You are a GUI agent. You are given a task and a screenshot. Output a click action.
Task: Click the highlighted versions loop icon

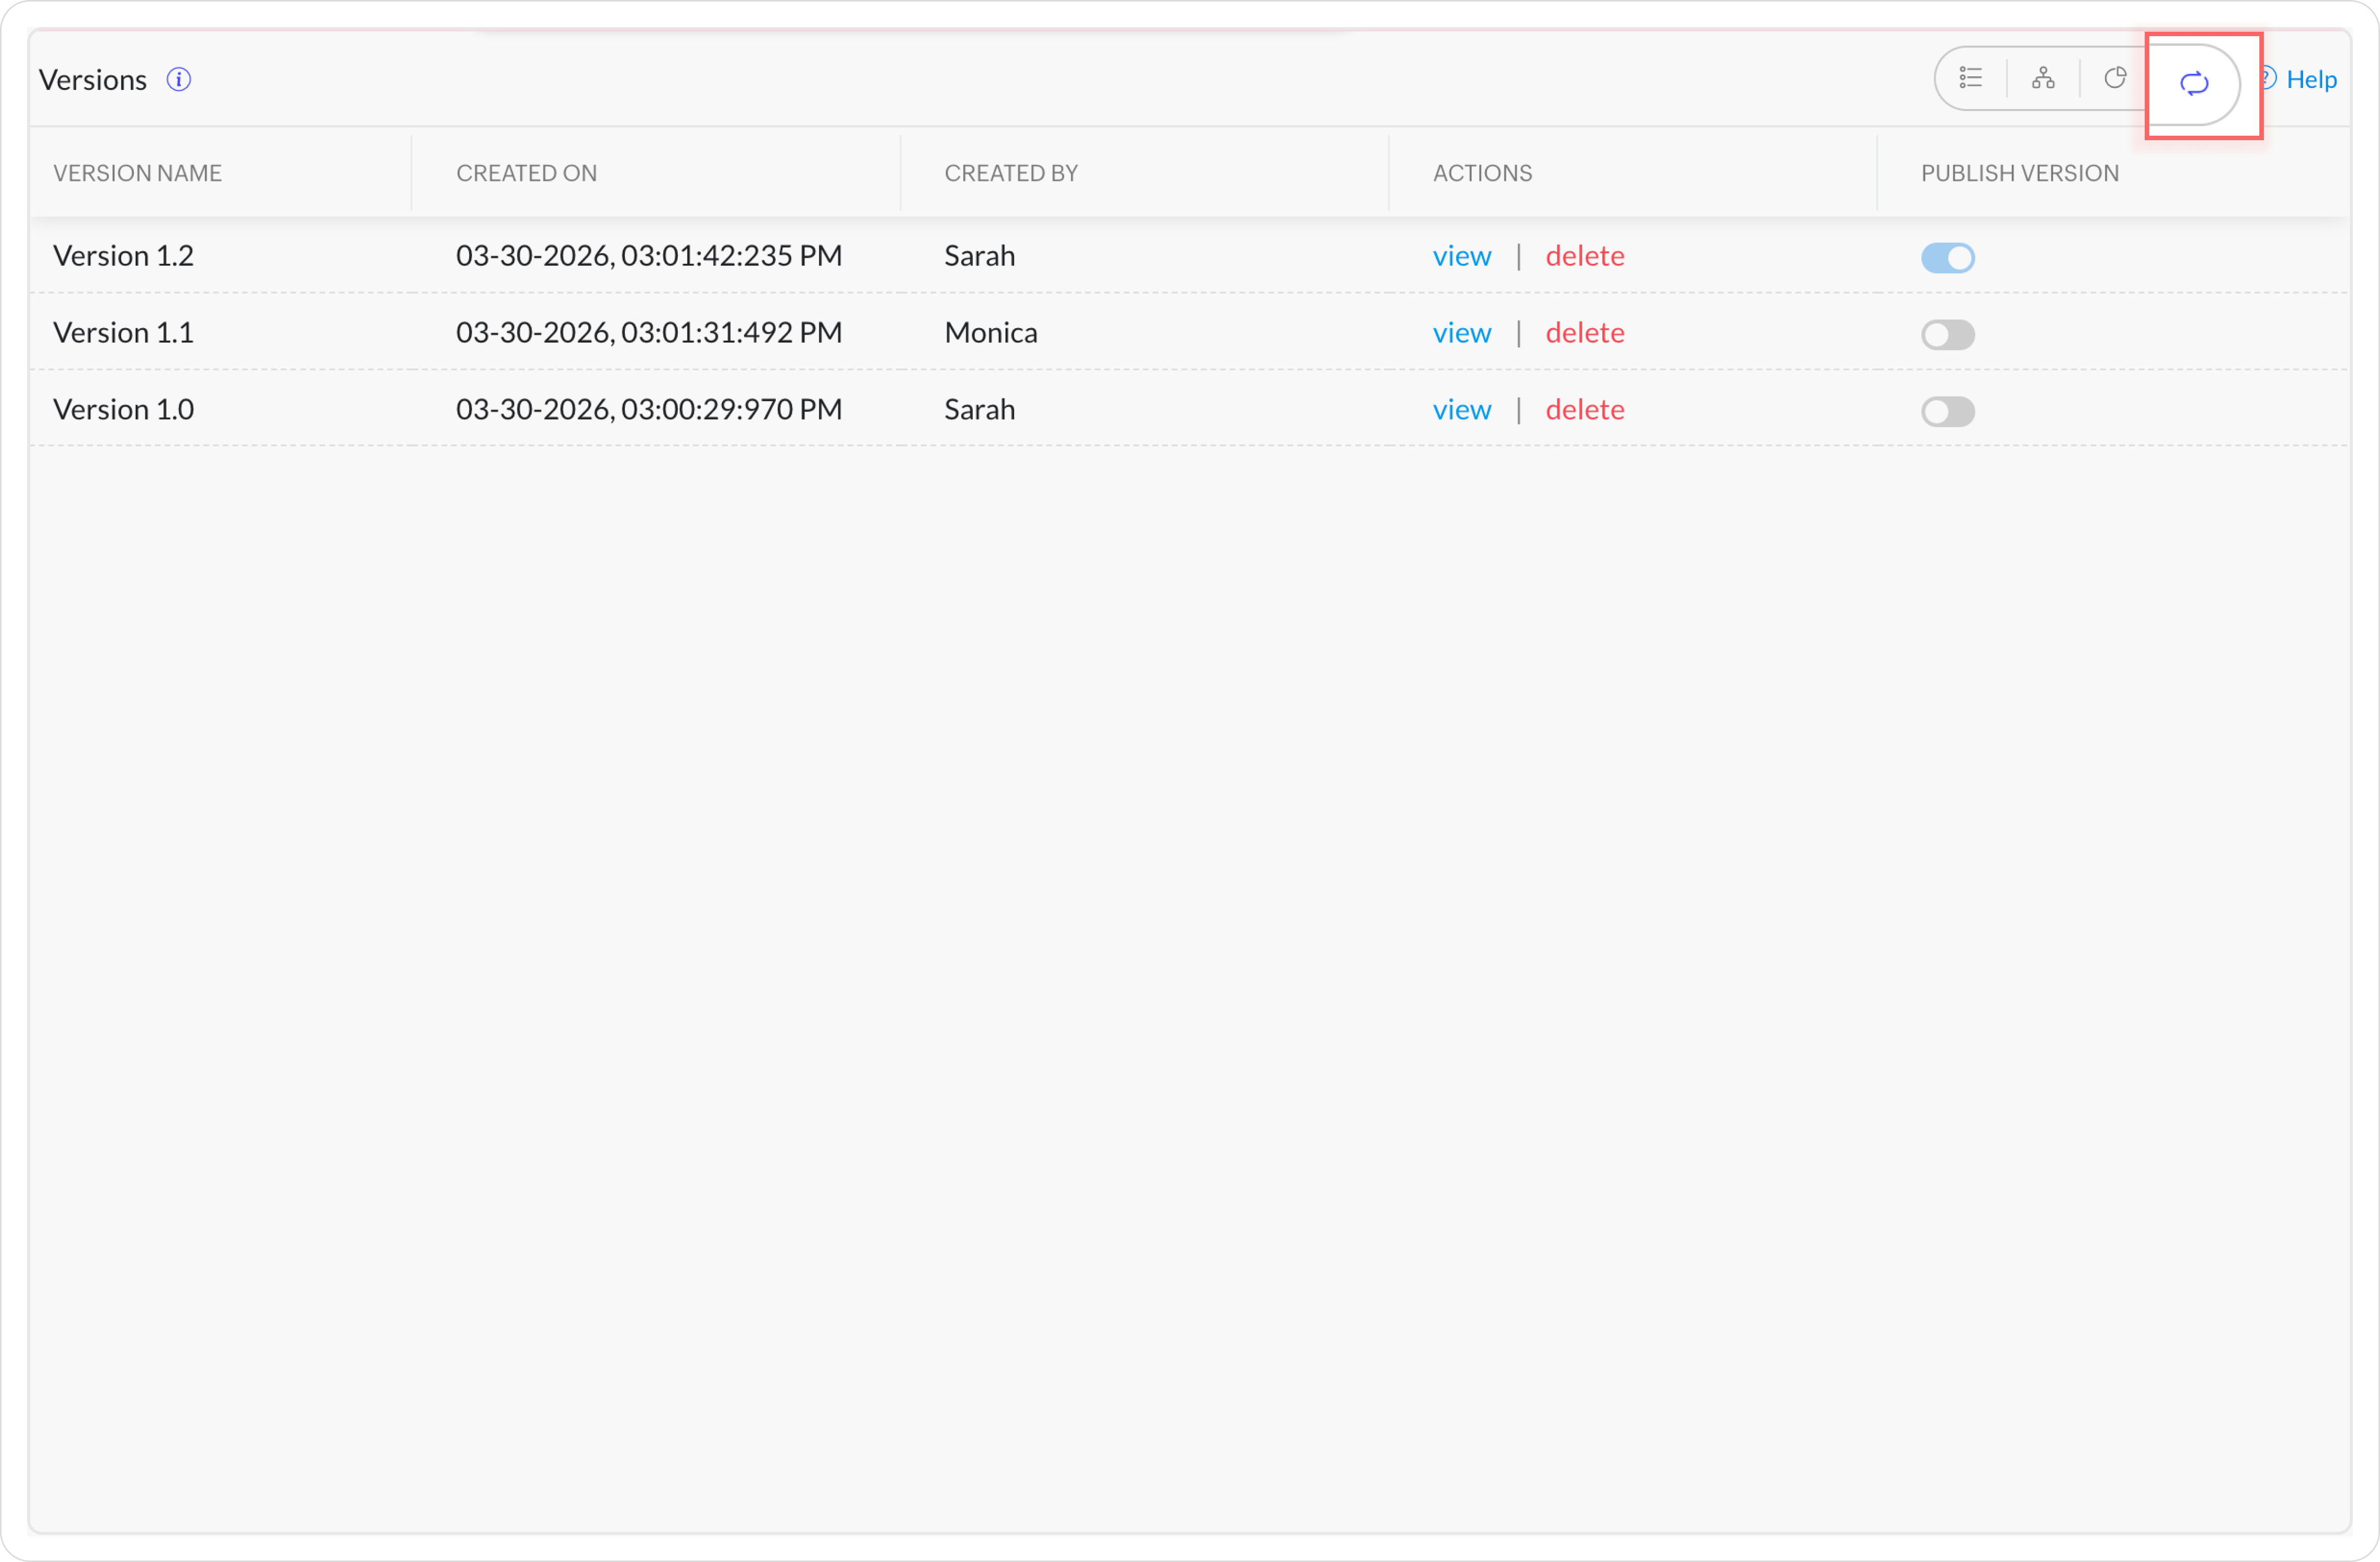tap(2193, 83)
